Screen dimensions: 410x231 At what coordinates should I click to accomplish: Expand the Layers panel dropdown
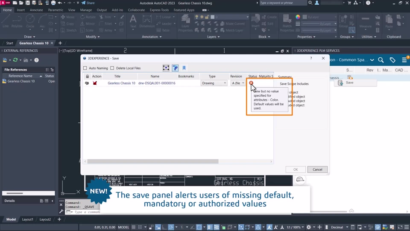point(214,37)
